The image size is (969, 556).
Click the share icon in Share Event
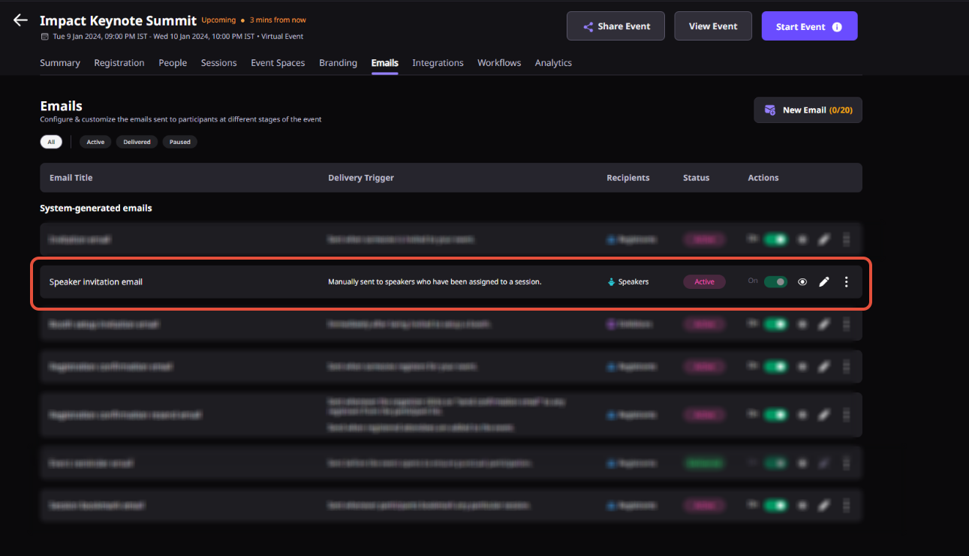coord(588,27)
